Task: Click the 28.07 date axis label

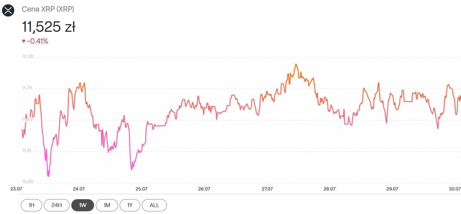Action: tap(329, 189)
